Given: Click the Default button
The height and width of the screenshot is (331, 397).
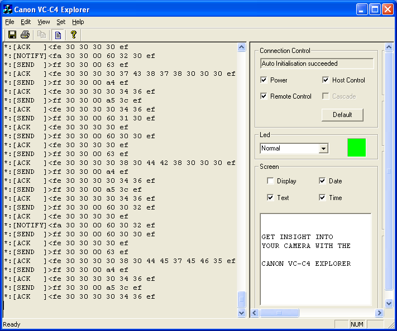Looking at the screenshot, I should (342, 115).
